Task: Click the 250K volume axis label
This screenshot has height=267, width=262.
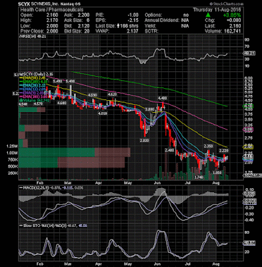Action: point(13,173)
